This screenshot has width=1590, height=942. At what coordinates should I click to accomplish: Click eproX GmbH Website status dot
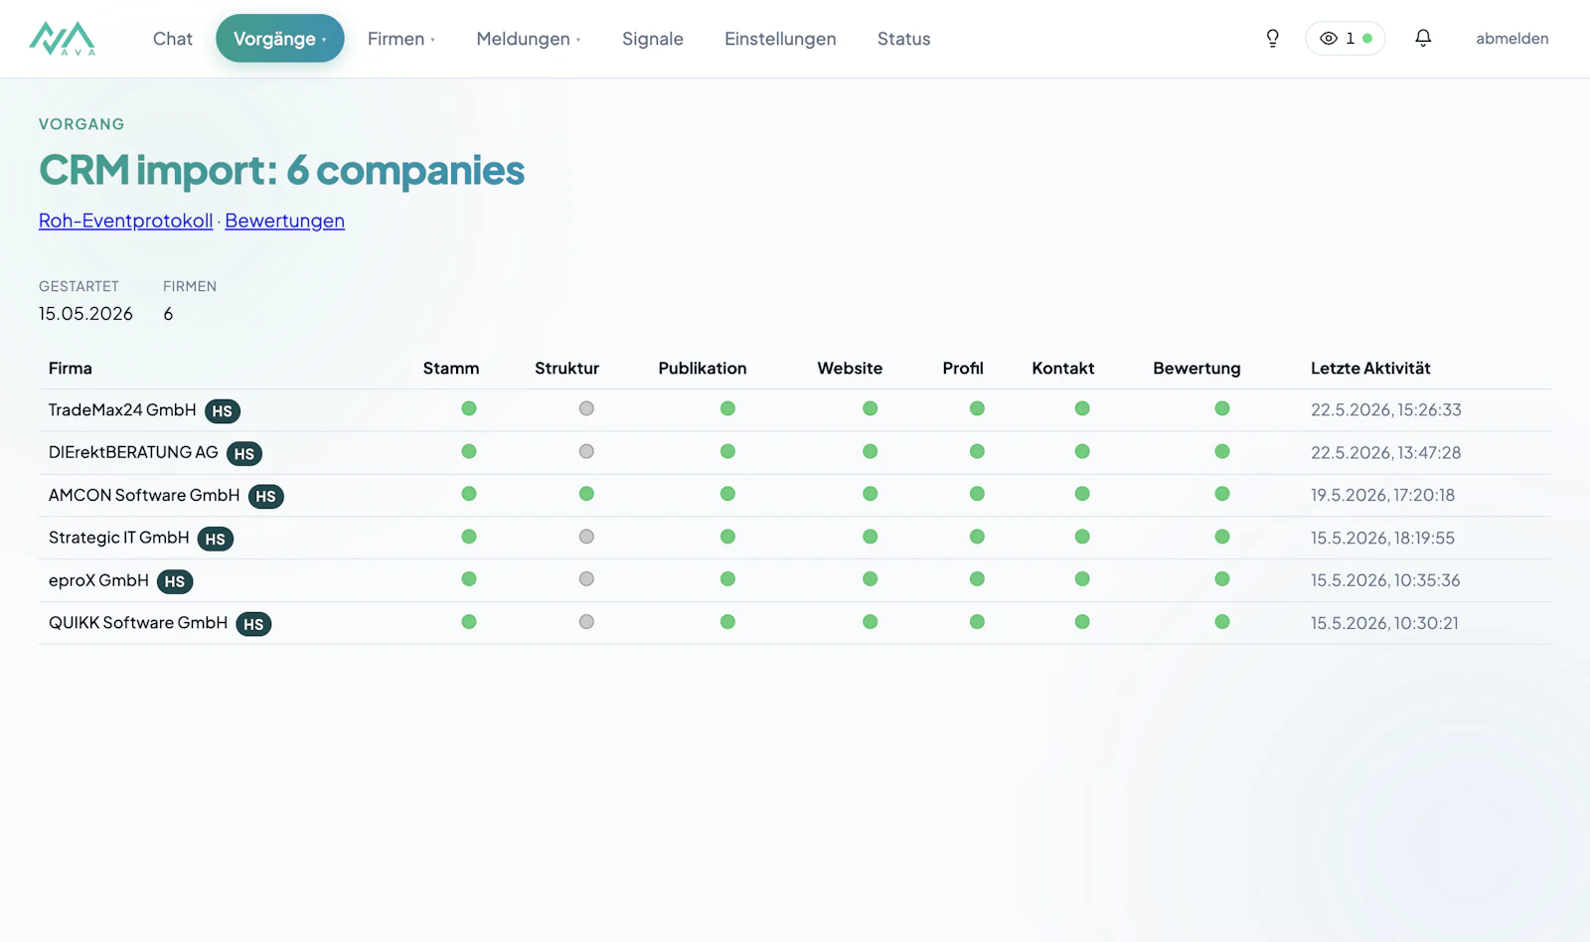tap(870, 579)
